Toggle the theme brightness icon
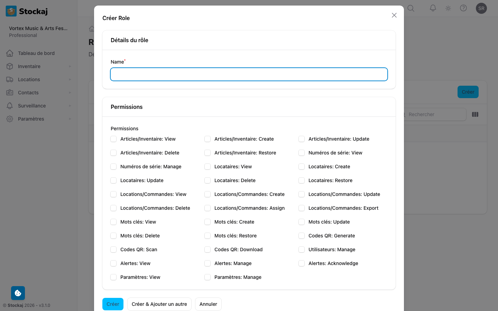The image size is (498, 311). pos(448,8)
